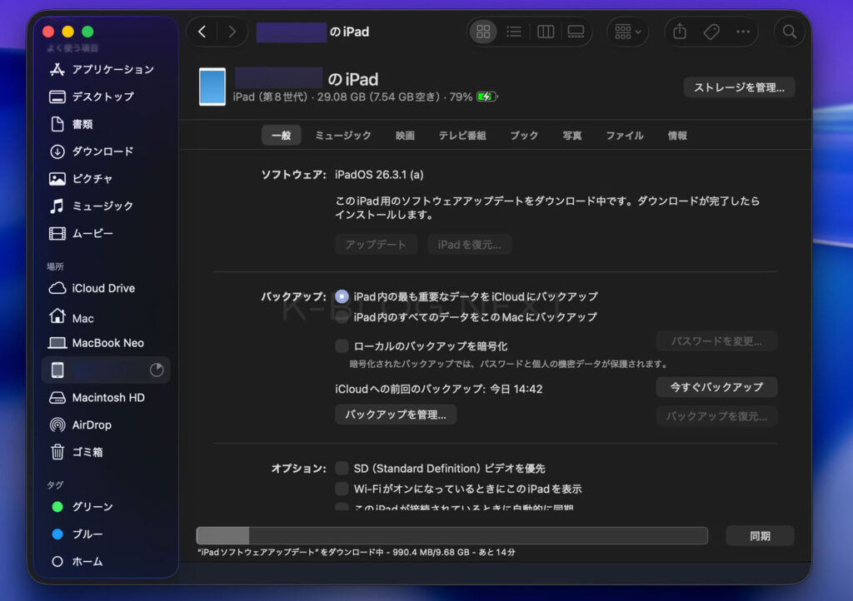853x601 pixels.
Task: Click the tag icon in toolbar
Action: click(x=711, y=32)
